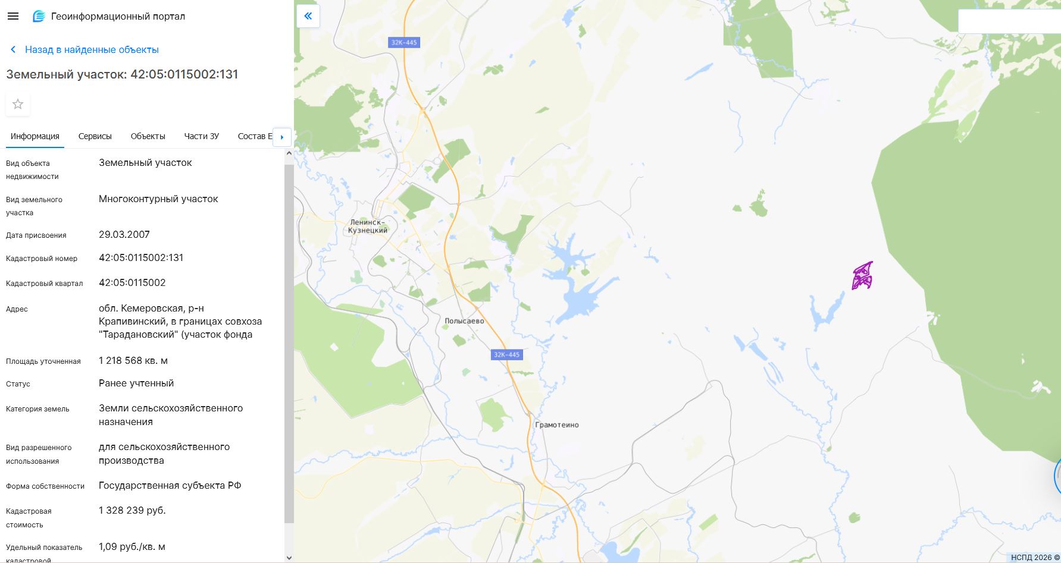
Task: Click the Геоинформационный портал logo icon
Action: [x=39, y=17]
